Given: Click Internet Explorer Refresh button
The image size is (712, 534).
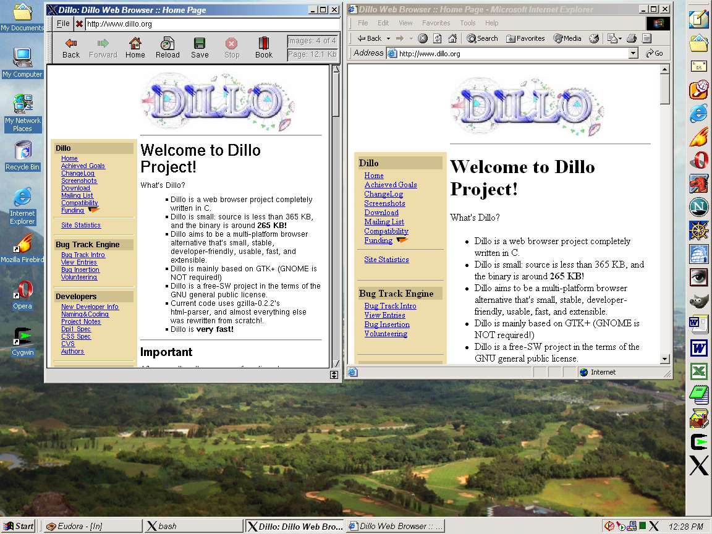Looking at the screenshot, I should point(438,38).
